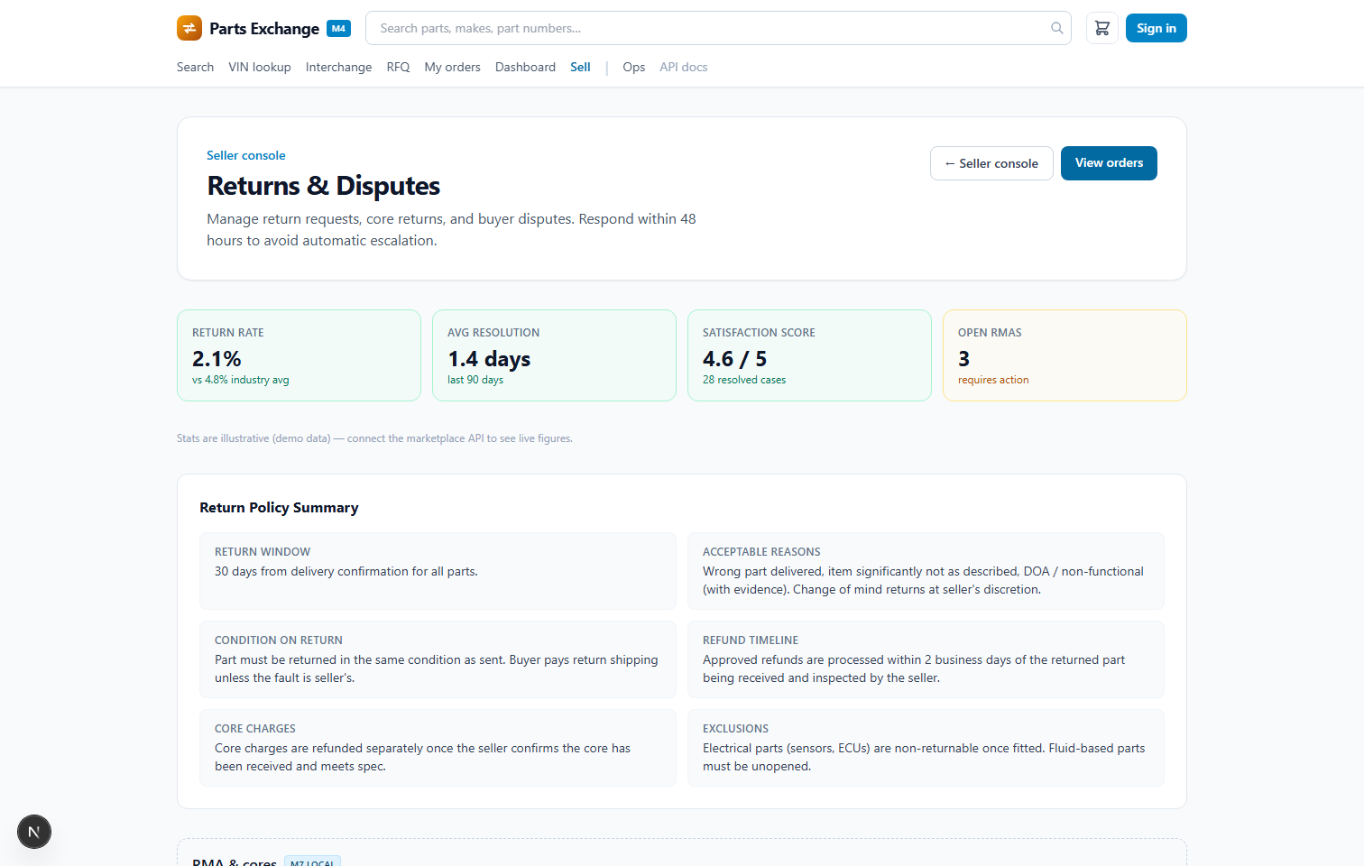Click the Seller console breadcrumb link
The width and height of the screenshot is (1364, 866).
click(x=246, y=155)
